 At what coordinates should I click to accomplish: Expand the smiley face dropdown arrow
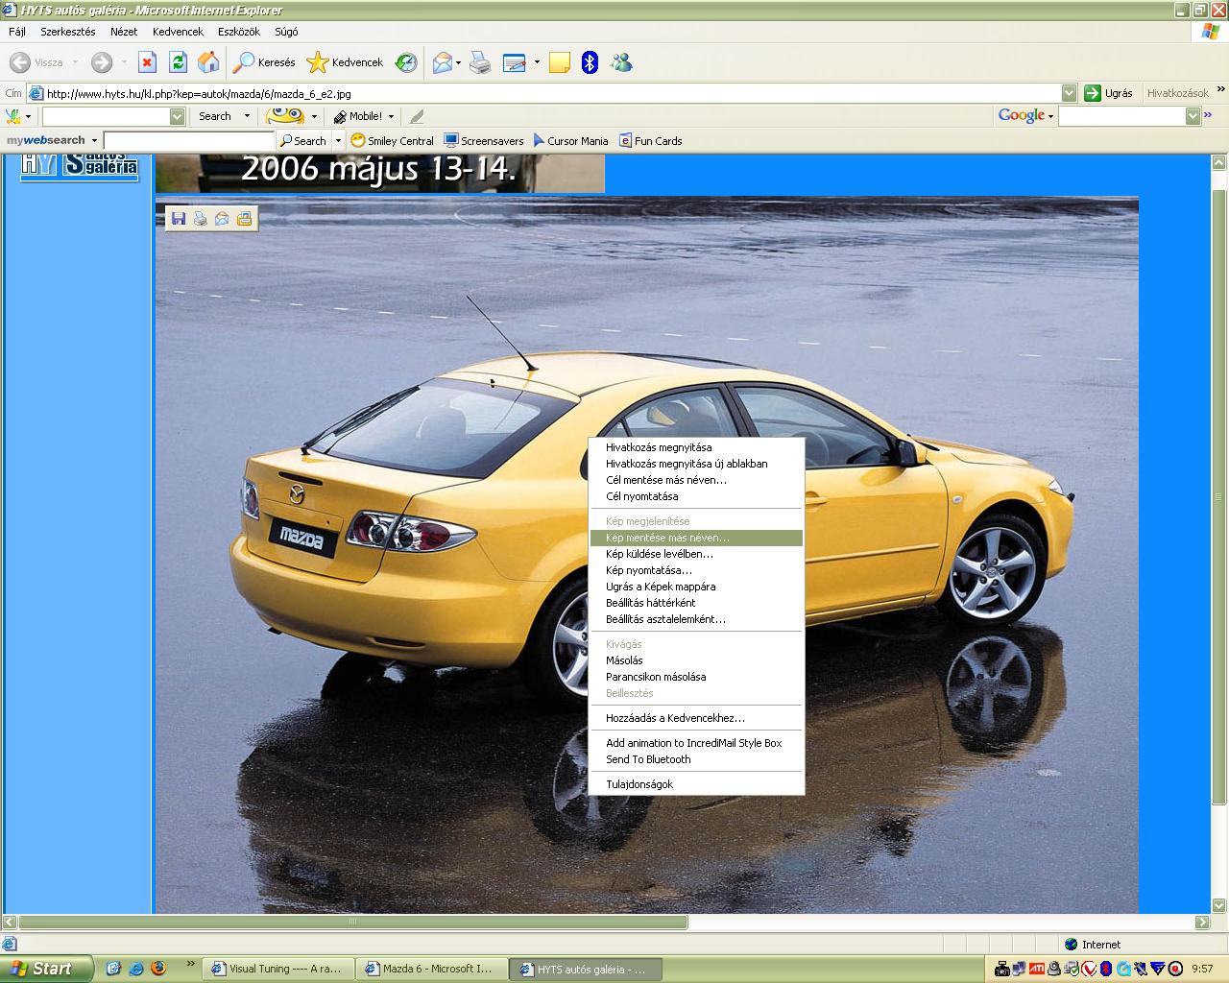(x=314, y=116)
